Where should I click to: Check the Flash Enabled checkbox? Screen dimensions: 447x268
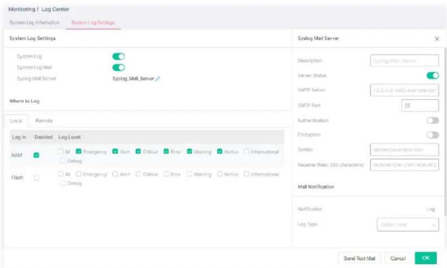coord(36,178)
